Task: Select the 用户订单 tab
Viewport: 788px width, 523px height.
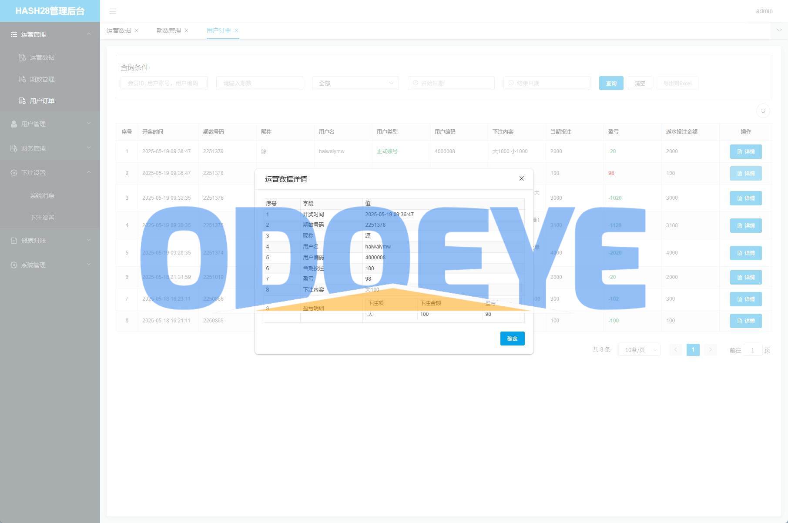Action: pos(219,30)
